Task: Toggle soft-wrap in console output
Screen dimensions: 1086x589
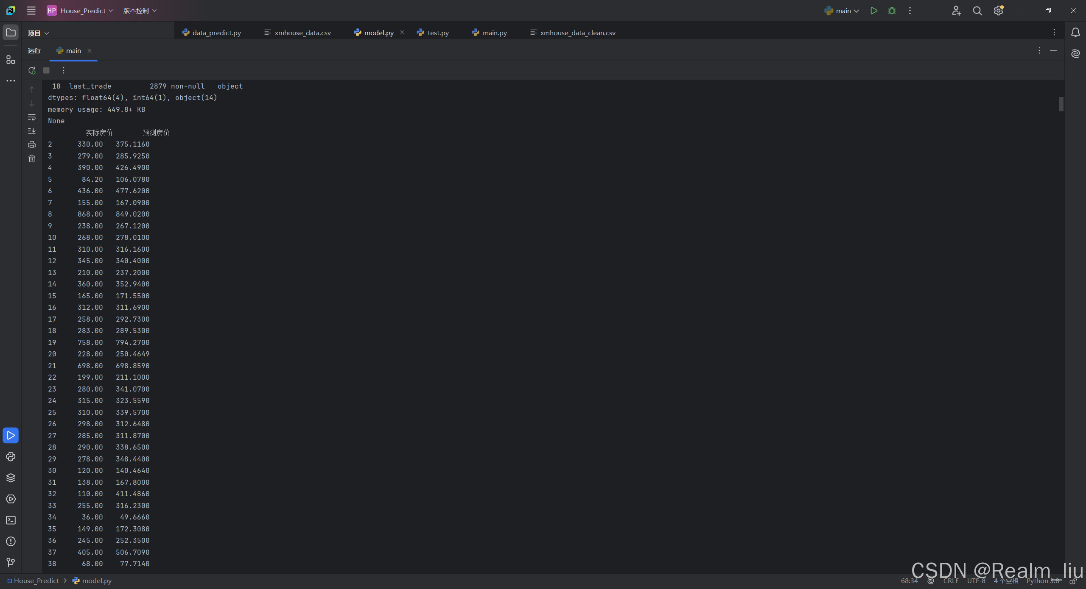Action: (x=32, y=117)
